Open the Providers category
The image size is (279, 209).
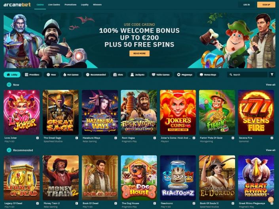point(32,75)
